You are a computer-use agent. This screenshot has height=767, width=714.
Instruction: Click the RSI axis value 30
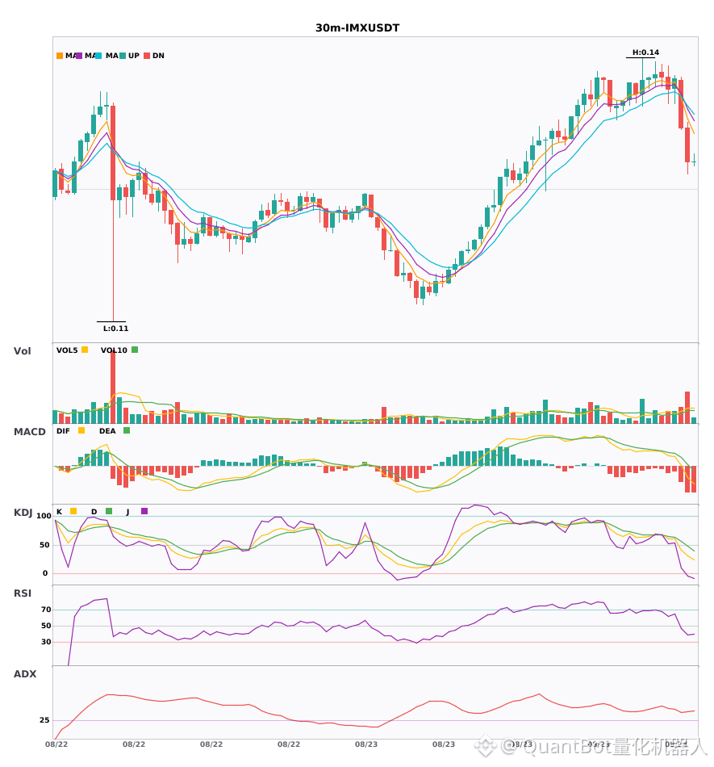[46, 642]
